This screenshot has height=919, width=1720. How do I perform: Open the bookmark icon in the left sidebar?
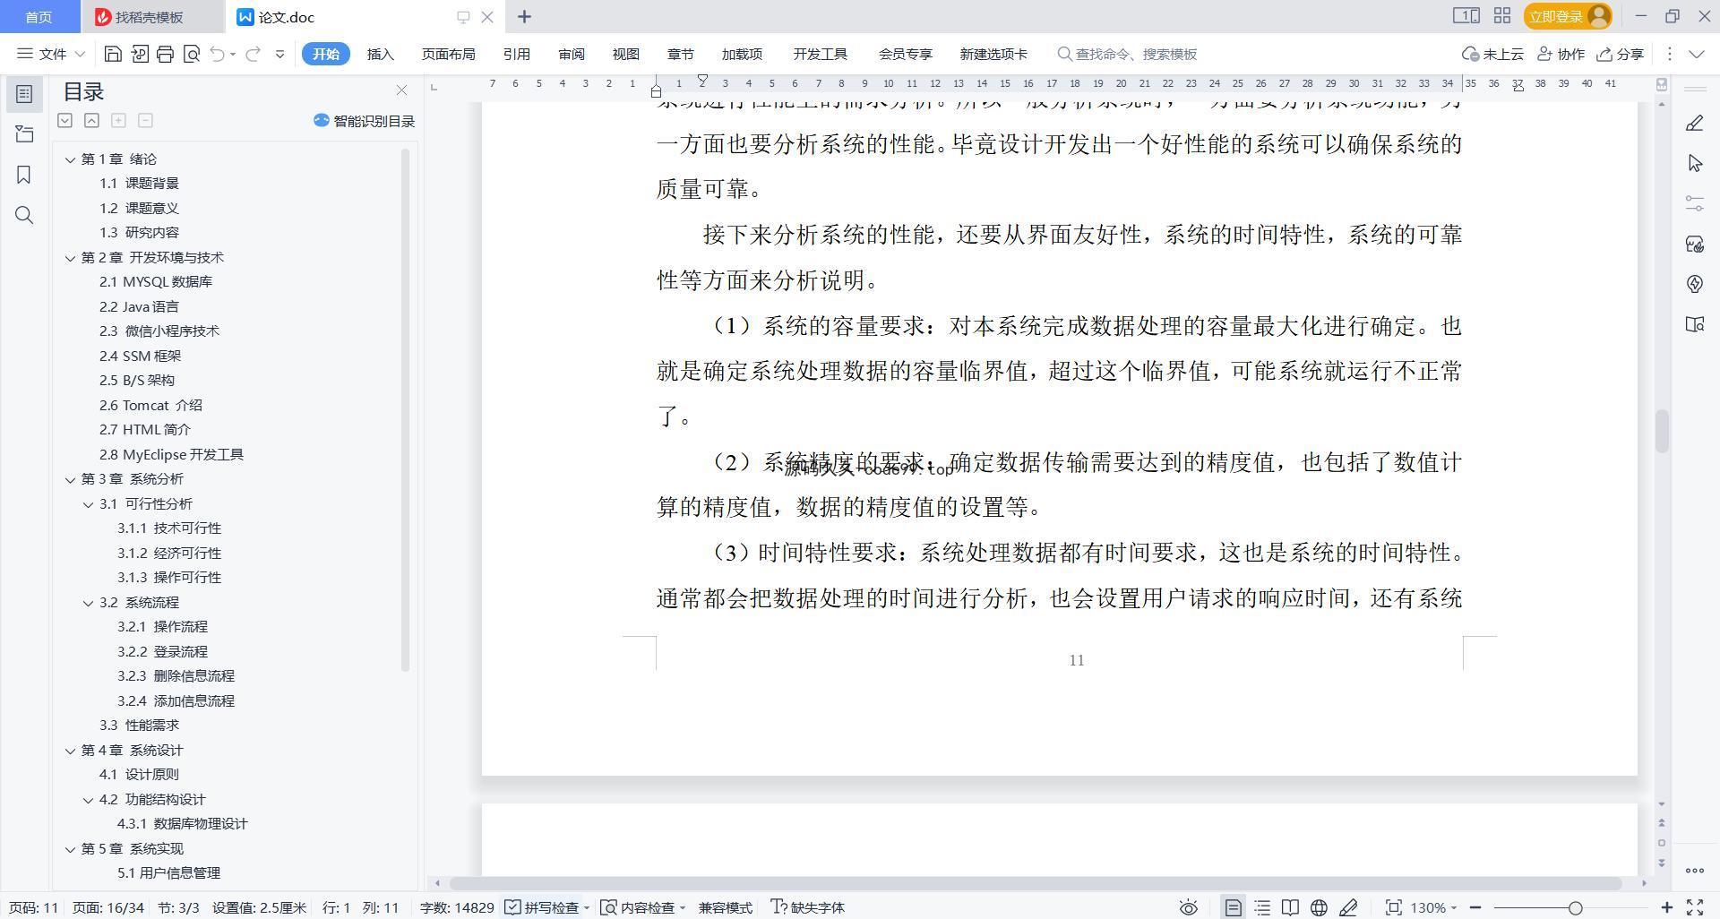pyautogui.click(x=24, y=175)
